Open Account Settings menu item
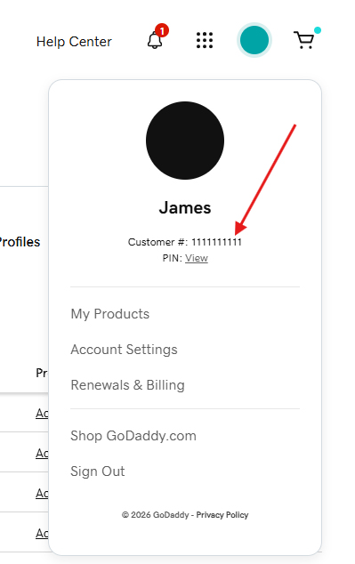Screen dimensions: 355x564 124,350
